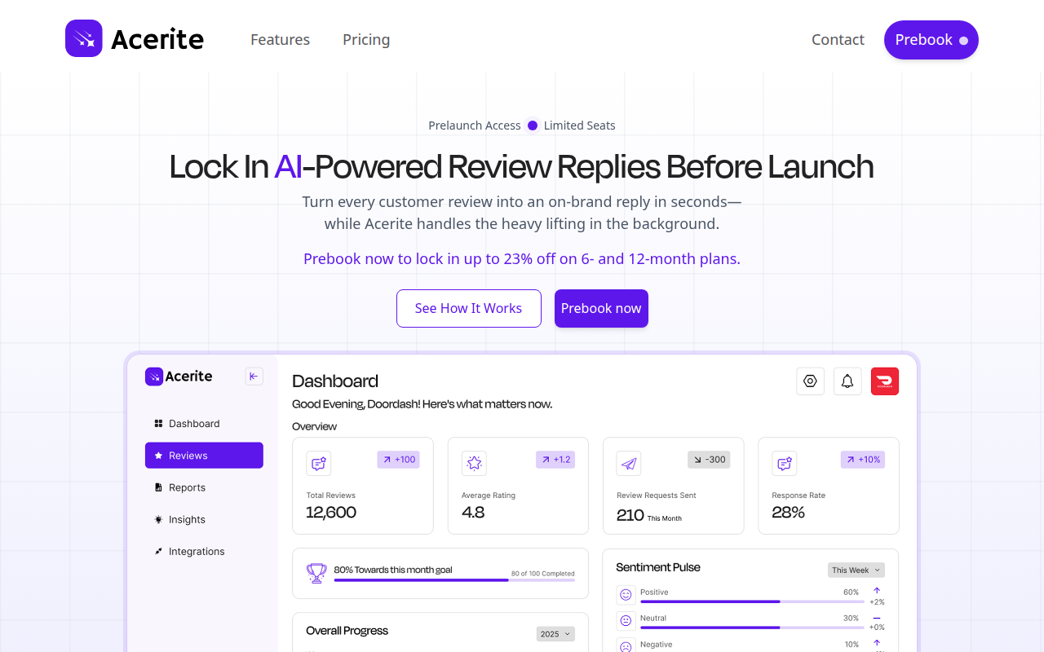Click the Review Requests paper plane icon
The image size is (1044, 652).
pyautogui.click(x=629, y=464)
